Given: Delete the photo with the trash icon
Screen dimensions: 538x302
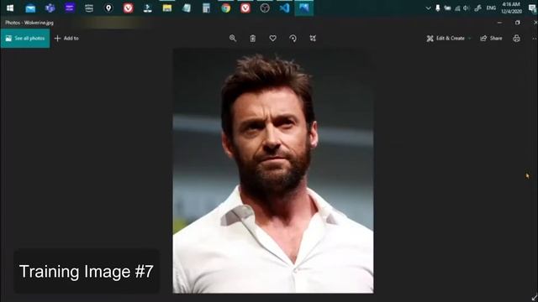Looking at the screenshot, I should 252,39.
